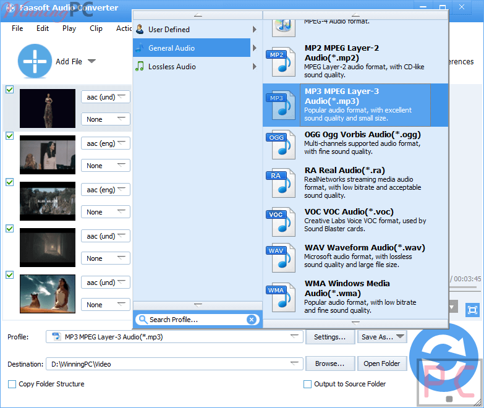Select thumbnail of woman in gown video

[48, 108]
